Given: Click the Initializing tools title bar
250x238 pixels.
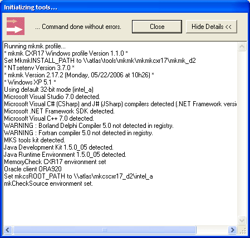Looking at the screenshot, I should (x=125, y=7).
